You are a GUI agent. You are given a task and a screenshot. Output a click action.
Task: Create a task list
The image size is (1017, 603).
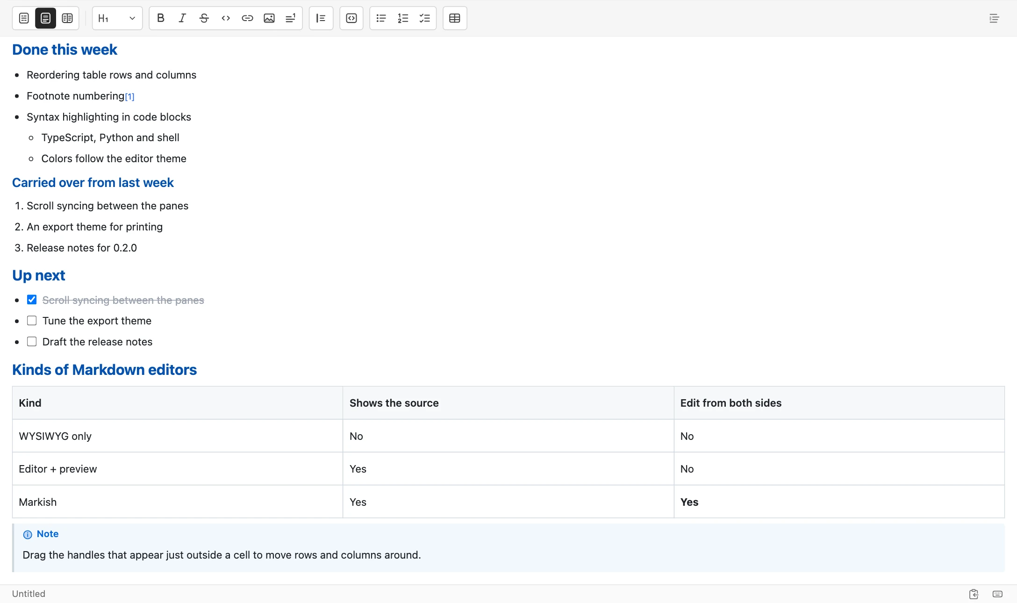424,18
